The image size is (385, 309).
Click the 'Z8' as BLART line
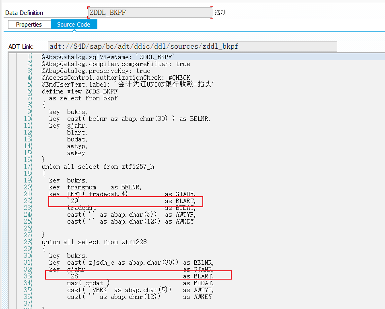click(140, 276)
